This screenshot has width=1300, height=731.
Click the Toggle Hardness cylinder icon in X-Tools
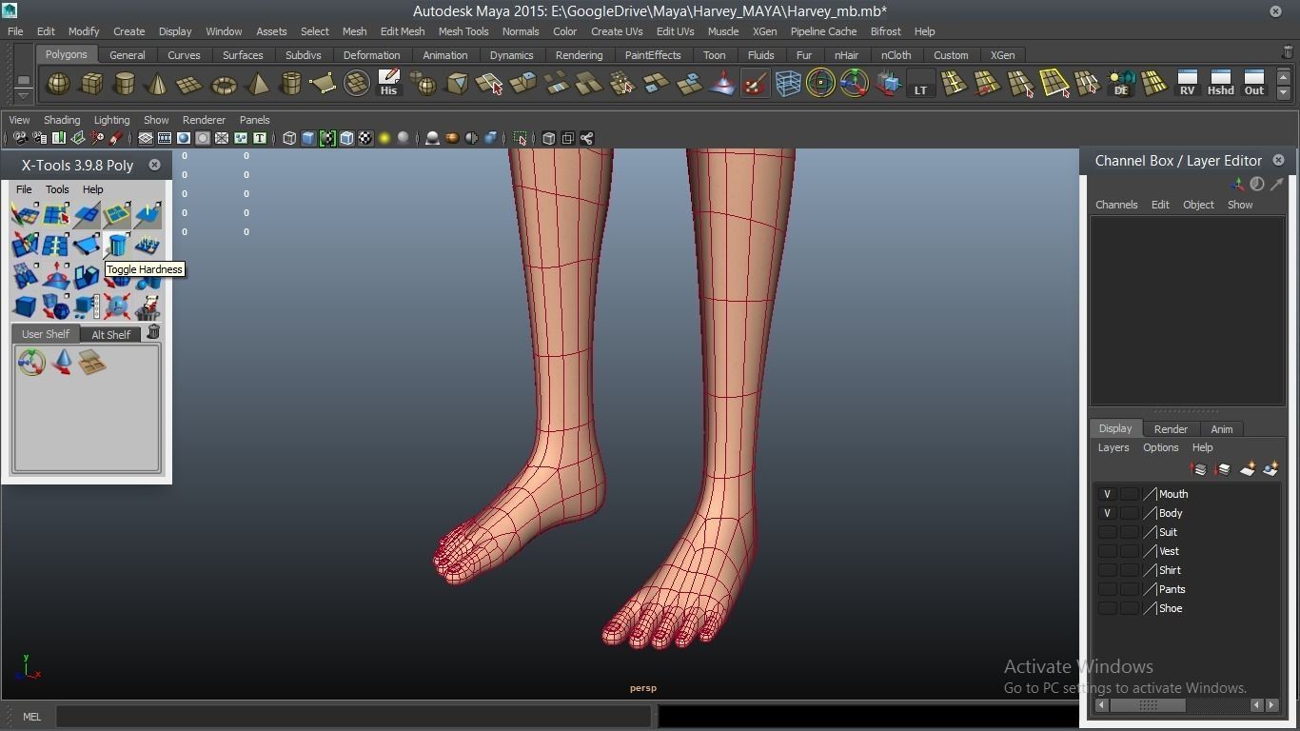tap(117, 246)
